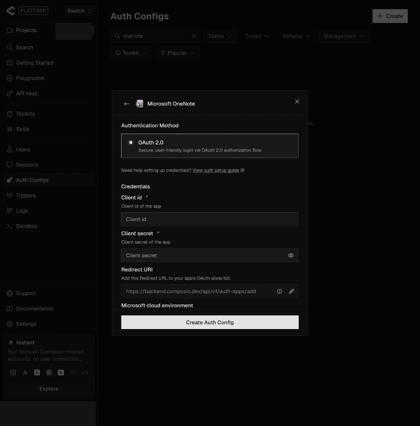Select the OAuth 2.0 radio button

[x=131, y=143]
